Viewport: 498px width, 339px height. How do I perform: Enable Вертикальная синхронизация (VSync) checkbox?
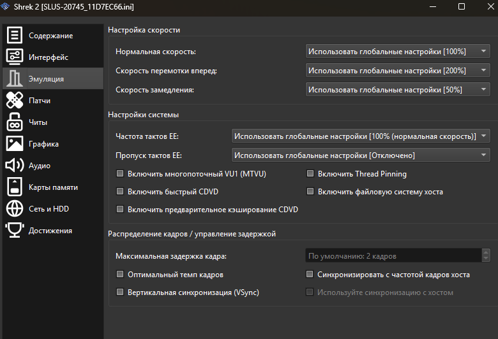coord(120,292)
